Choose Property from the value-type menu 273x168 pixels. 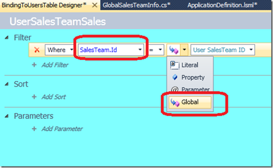coord(190,77)
